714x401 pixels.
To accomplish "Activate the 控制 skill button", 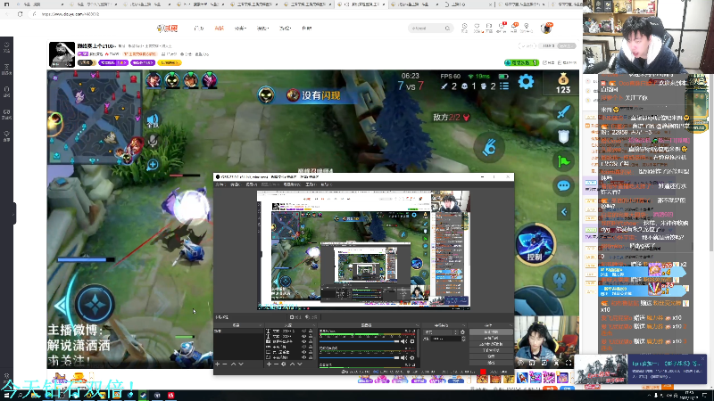I will (x=535, y=244).
